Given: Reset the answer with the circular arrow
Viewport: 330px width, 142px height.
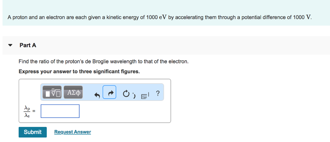Looking at the screenshot, I should pyautogui.click(x=126, y=94).
